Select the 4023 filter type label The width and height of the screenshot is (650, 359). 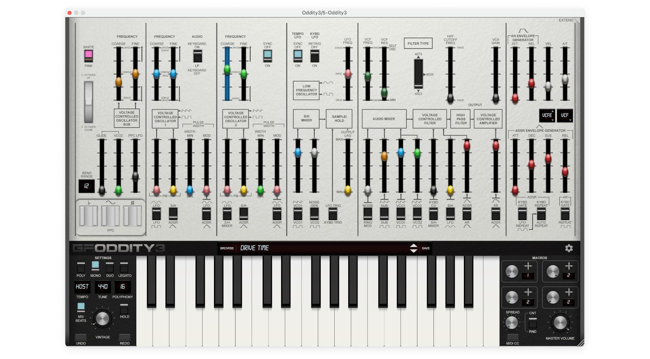pos(418,94)
